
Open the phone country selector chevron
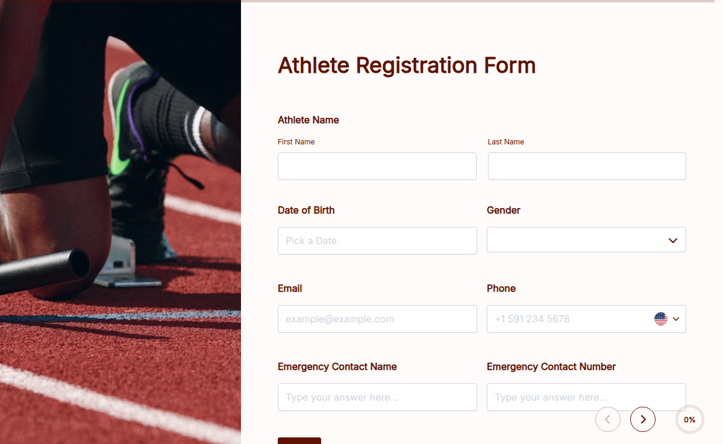pos(675,319)
